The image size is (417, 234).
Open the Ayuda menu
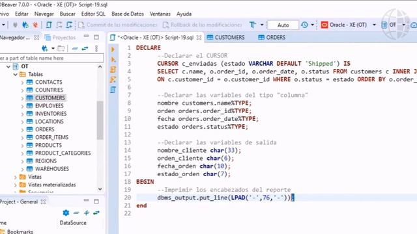[184, 14]
